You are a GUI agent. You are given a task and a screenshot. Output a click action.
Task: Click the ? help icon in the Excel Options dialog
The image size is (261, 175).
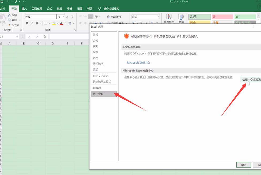[x=254, y=27]
